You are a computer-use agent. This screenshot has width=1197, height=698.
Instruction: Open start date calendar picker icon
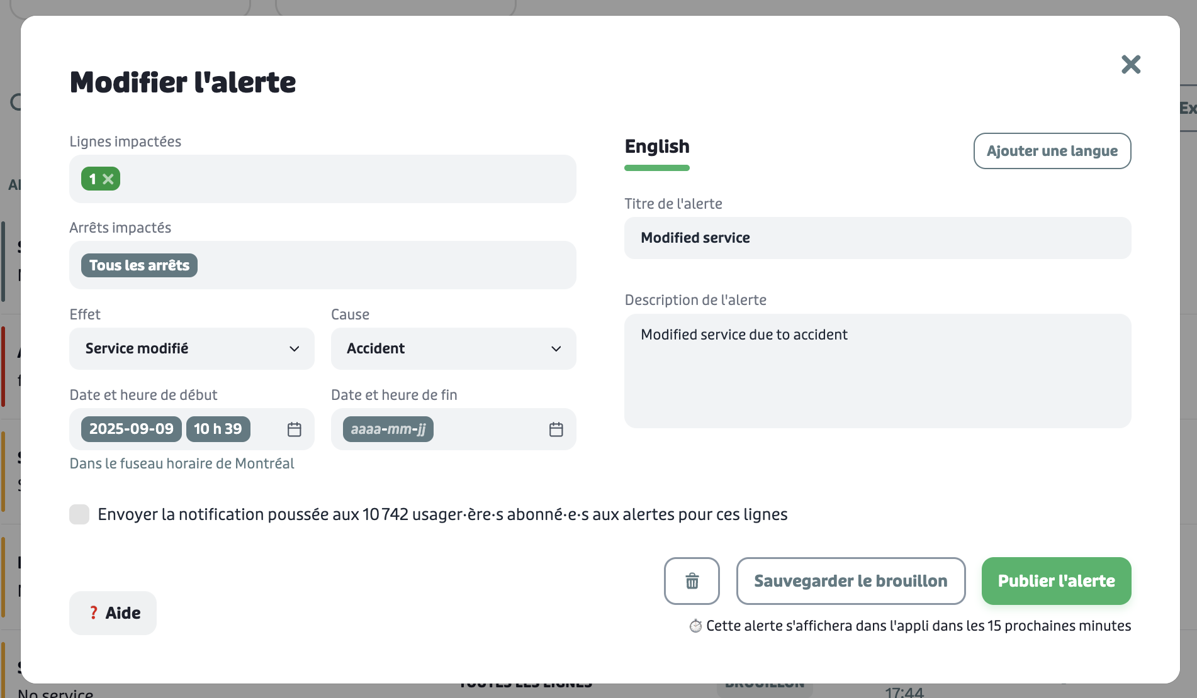[295, 429]
